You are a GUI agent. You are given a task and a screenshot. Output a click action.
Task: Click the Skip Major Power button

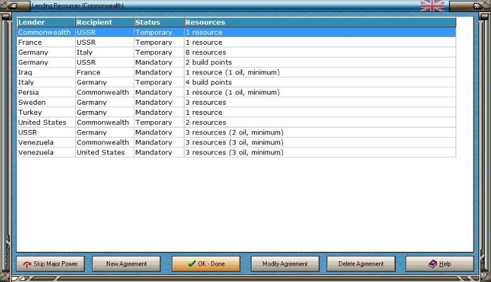pos(51,264)
